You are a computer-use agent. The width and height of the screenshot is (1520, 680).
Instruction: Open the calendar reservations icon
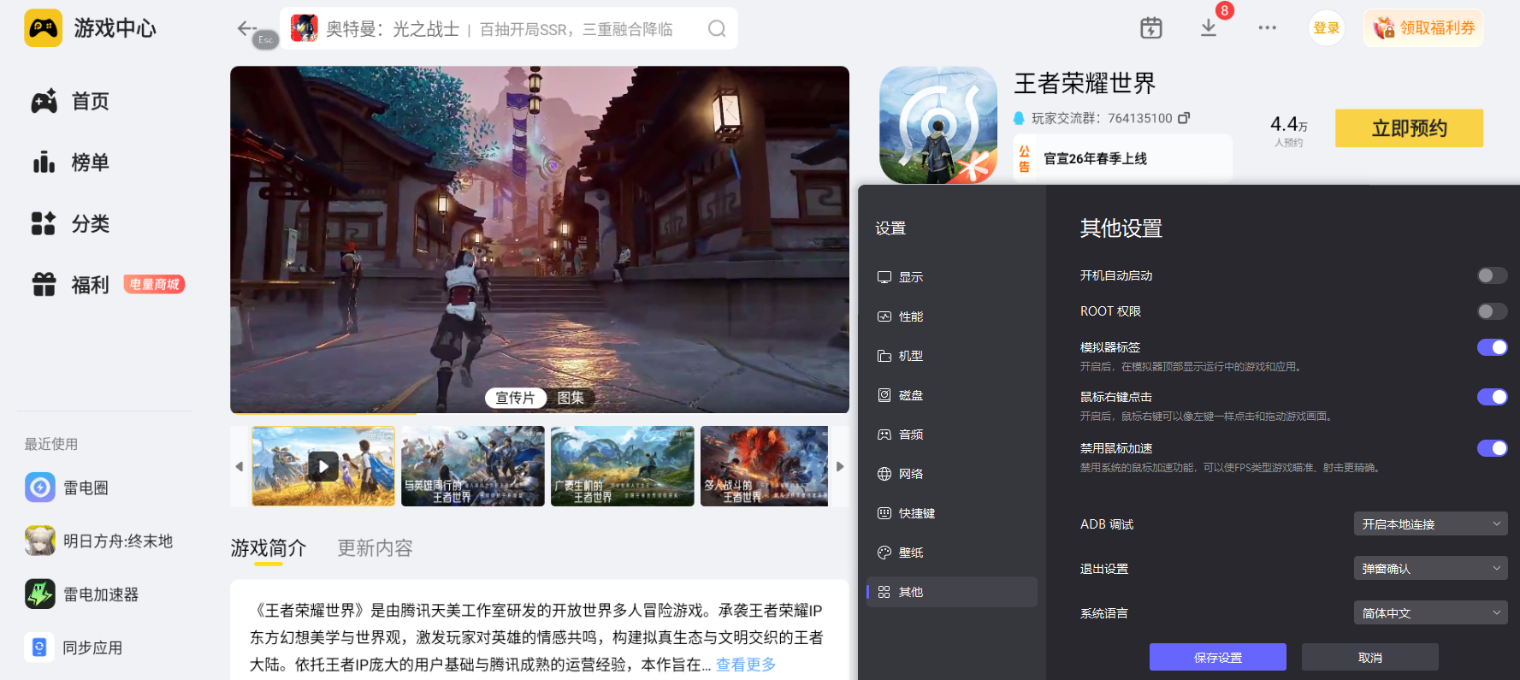[x=1151, y=28]
